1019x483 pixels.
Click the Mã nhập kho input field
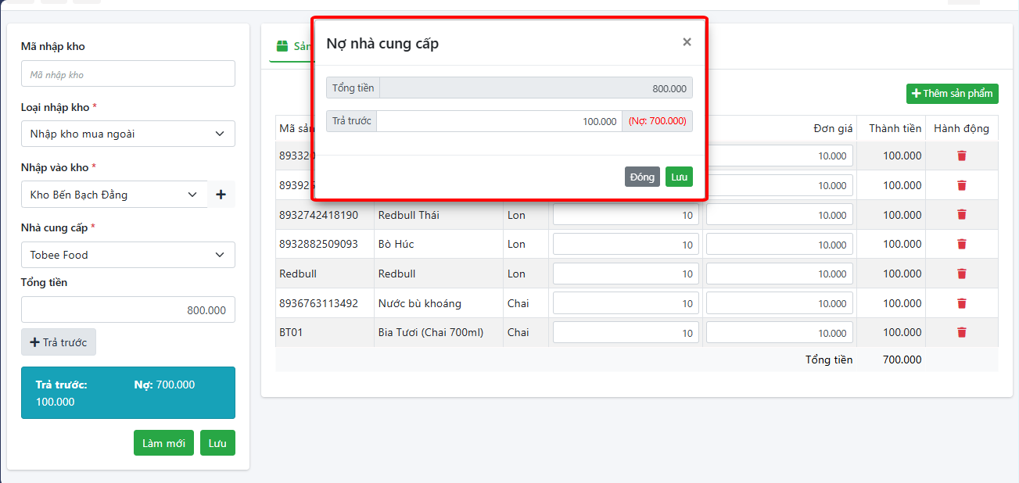click(x=127, y=74)
